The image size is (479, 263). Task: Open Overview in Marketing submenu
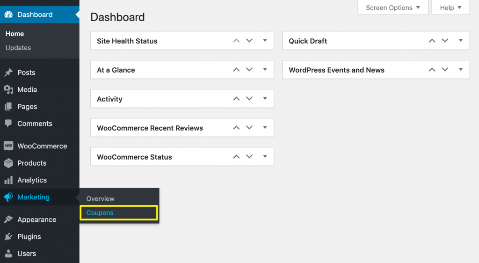click(x=100, y=198)
